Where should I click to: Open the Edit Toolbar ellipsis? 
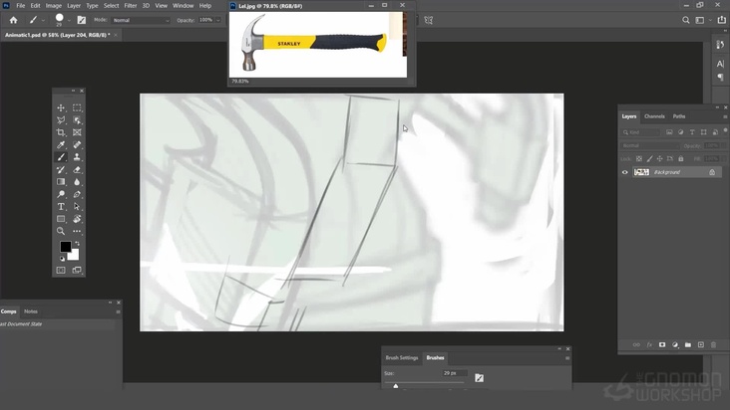pos(77,231)
